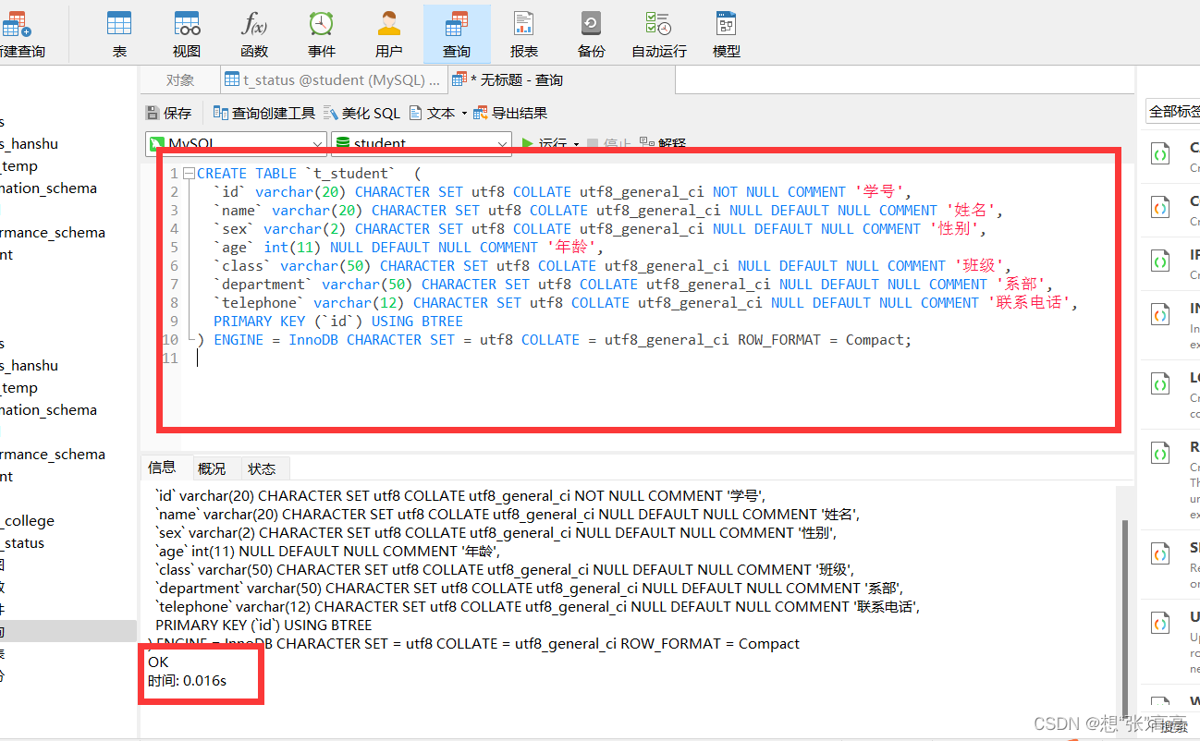Click editor line 1 CREATE TABLE `t_student`
This screenshot has width=1200, height=741.
(309, 174)
